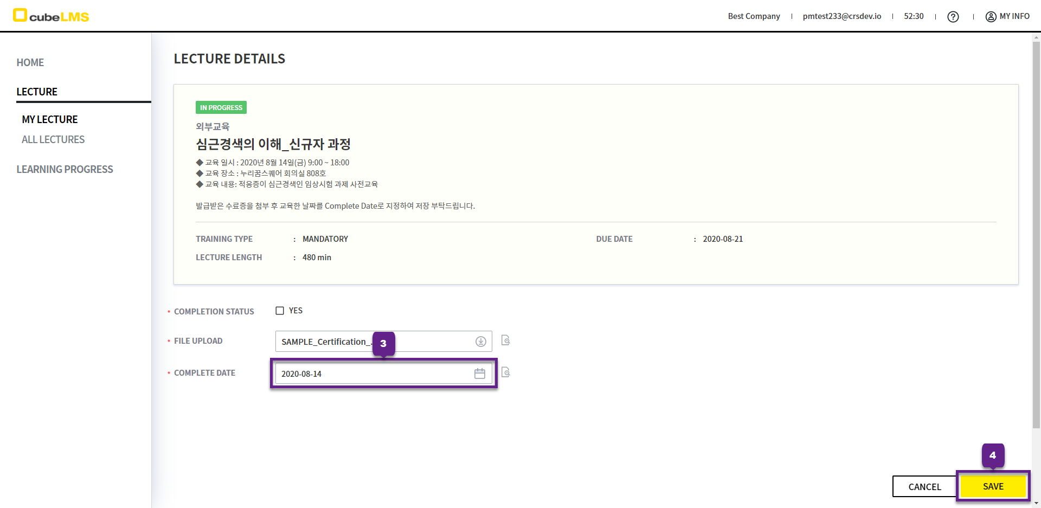Open the calendar picker for Complete Date
Screen dimensions: 1041x508
[x=480, y=374]
